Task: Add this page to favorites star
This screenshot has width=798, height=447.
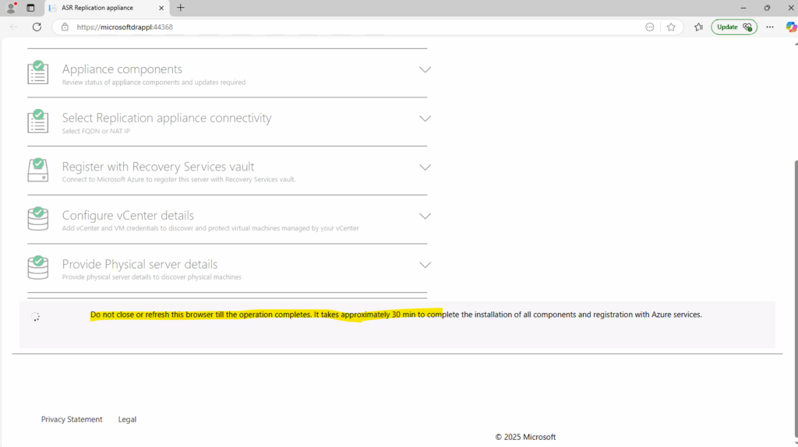Action: (671, 27)
